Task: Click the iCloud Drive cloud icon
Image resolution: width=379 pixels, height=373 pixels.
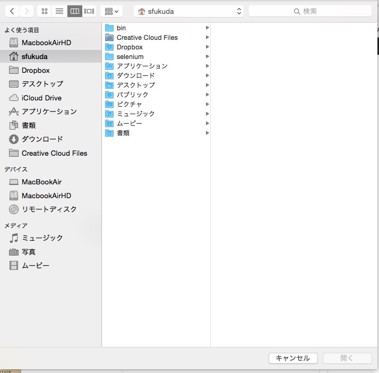Action: pos(14,98)
